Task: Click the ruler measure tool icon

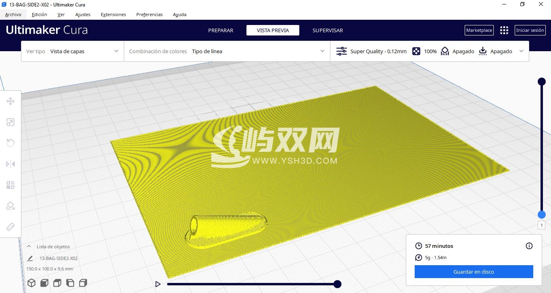Action: tap(10, 227)
